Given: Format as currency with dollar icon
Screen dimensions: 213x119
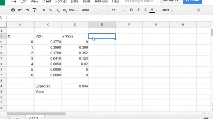Looking at the screenshot, I should 44,10.
